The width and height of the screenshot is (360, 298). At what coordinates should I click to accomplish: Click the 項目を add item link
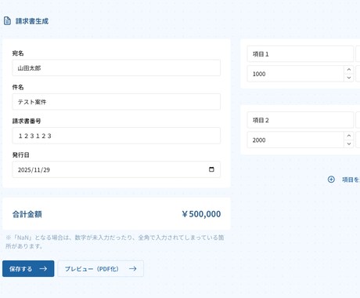point(351,180)
